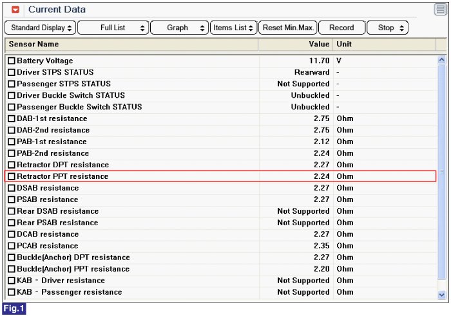The height and width of the screenshot is (316, 451).
Task: Click the panel menu icon at top right
Action: [x=439, y=10]
